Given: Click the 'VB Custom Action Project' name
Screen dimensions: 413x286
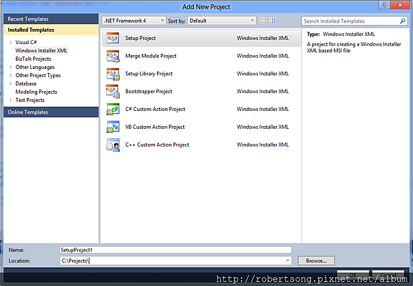Looking at the screenshot, I should (x=155, y=127).
